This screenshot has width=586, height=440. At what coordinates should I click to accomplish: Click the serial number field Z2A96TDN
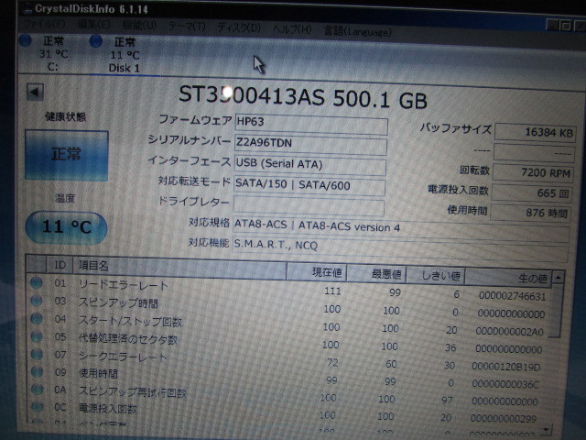point(310,145)
